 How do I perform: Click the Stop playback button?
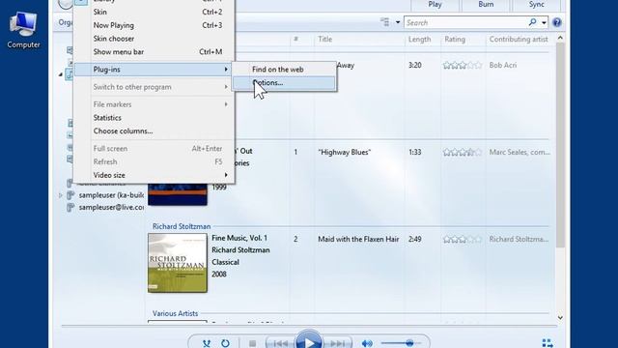252,343
